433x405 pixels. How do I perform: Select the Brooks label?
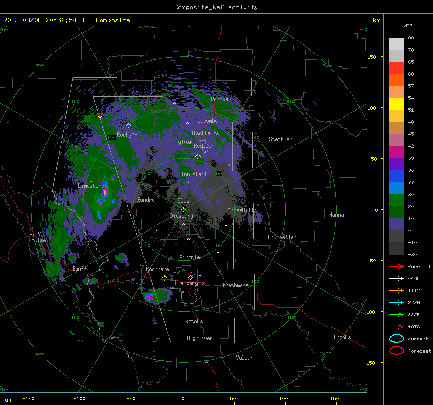(x=342, y=337)
